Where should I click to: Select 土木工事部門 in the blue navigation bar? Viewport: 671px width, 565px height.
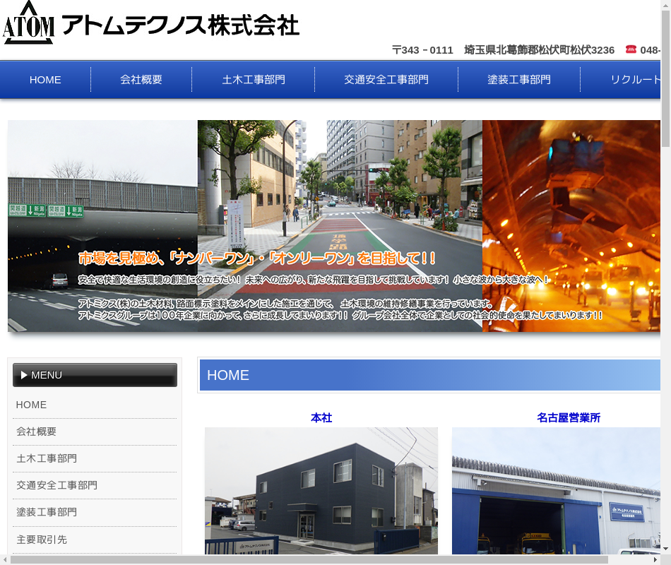(x=254, y=80)
